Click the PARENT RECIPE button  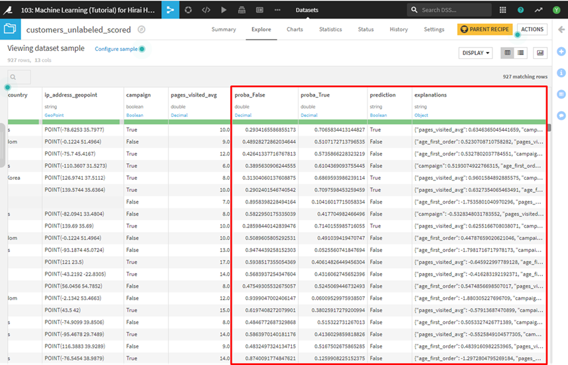click(485, 29)
